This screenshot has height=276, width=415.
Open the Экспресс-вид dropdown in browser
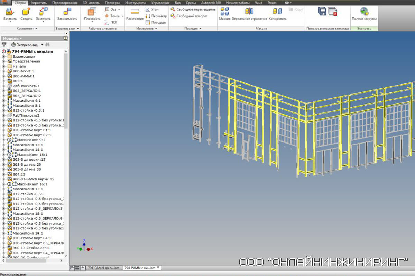pos(42,45)
